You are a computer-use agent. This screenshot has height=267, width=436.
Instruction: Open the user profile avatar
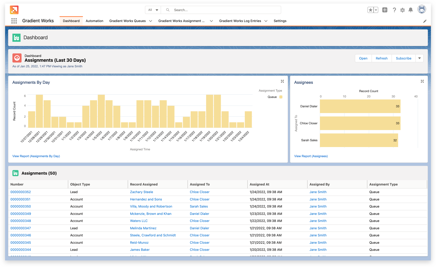pyautogui.click(x=422, y=10)
